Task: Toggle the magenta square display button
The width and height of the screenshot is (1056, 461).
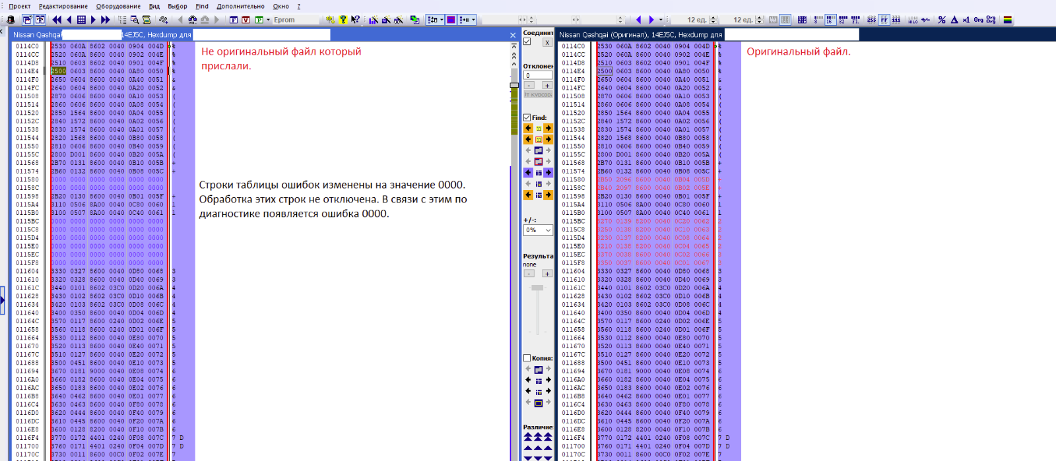Action: tap(451, 20)
